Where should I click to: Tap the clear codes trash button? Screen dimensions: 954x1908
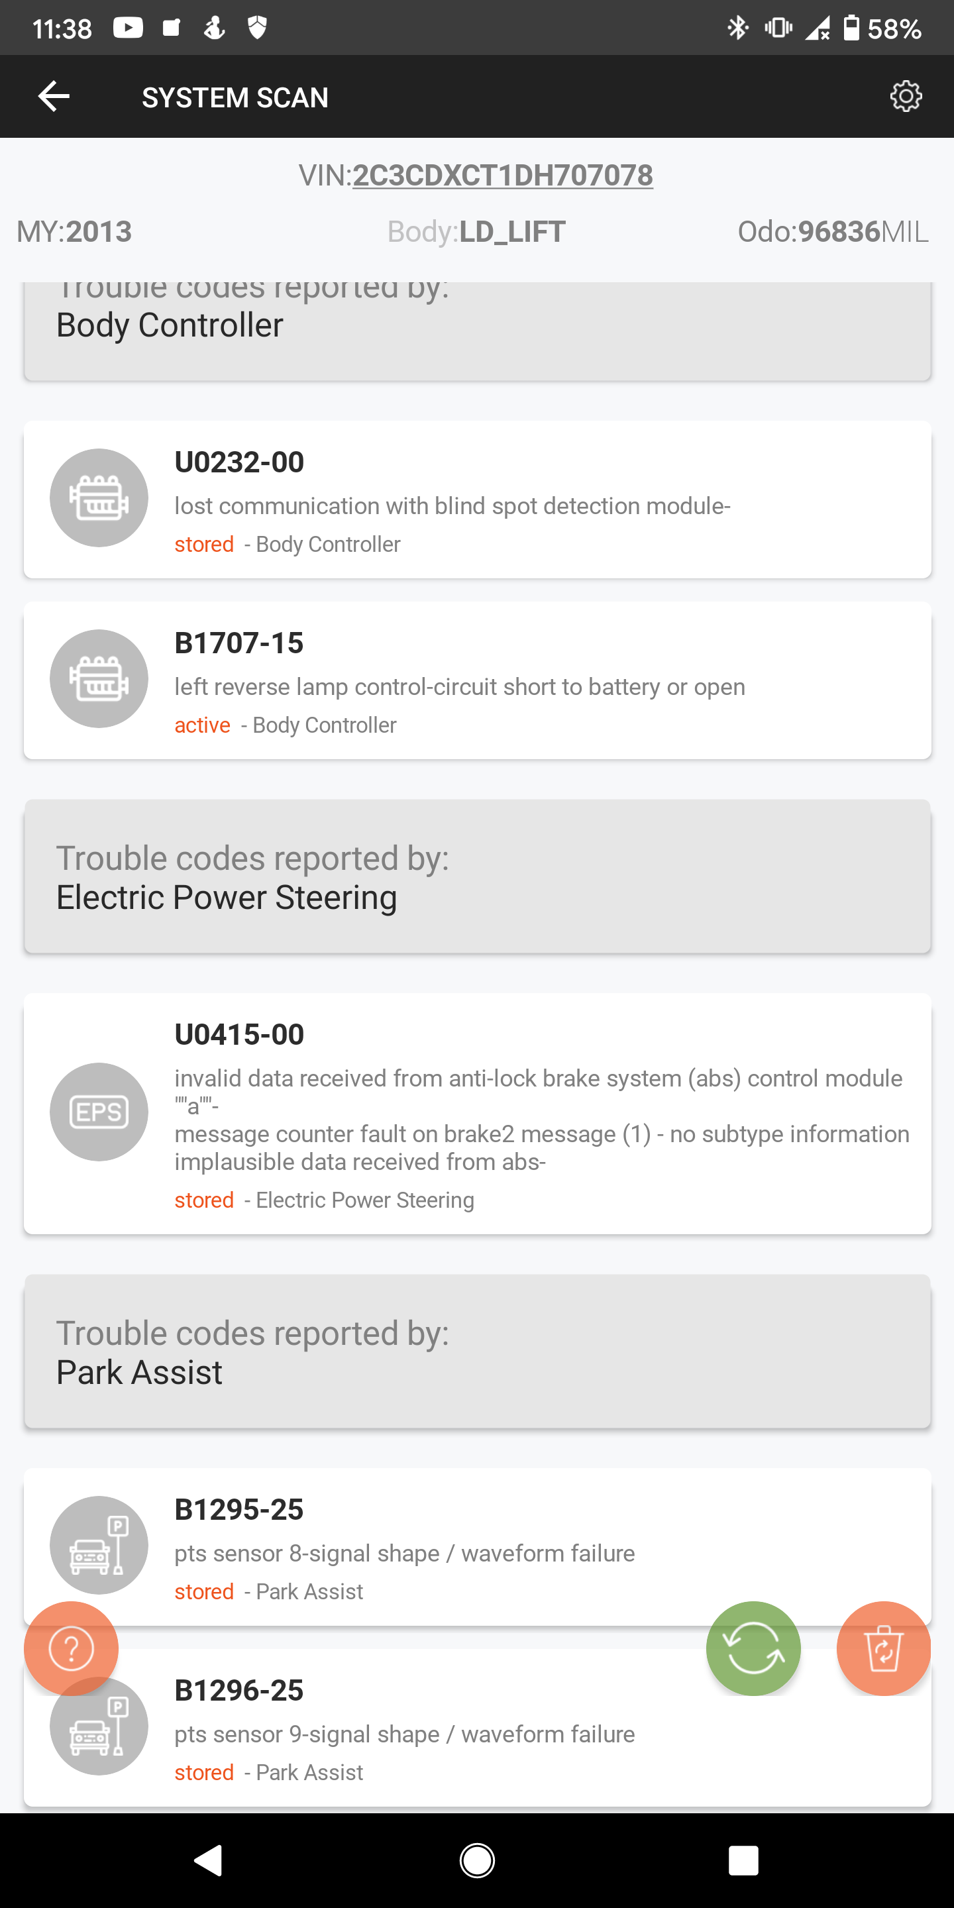coord(883,1648)
